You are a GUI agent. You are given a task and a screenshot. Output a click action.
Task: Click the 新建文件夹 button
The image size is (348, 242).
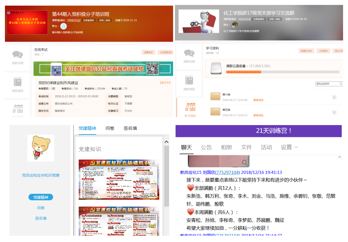(306, 51)
